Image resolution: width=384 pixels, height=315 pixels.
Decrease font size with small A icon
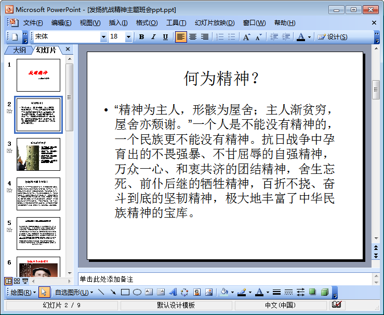258,37
